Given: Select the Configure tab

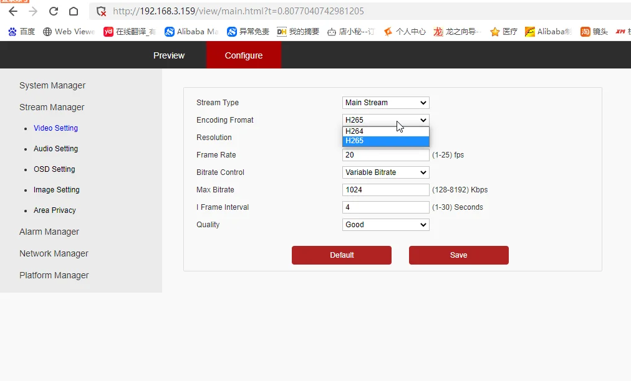Looking at the screenshot, I should tap(243, 55).
